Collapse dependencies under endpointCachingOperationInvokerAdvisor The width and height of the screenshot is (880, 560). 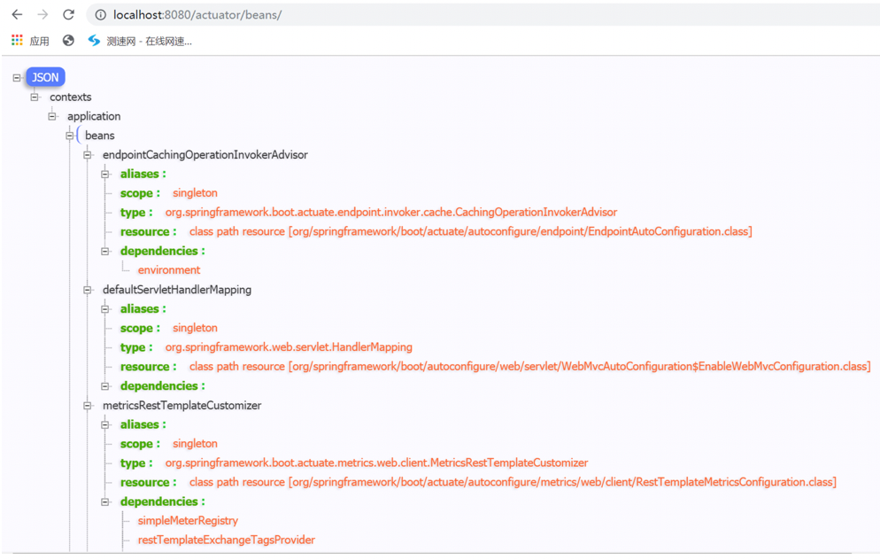[105, 251]
